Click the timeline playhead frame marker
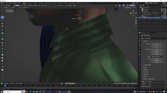 click(x=5, y=86)
